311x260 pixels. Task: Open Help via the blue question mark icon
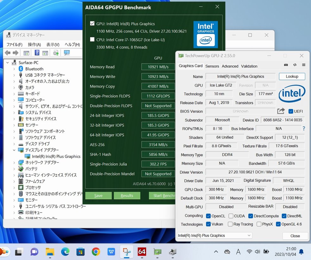(37, 53)
